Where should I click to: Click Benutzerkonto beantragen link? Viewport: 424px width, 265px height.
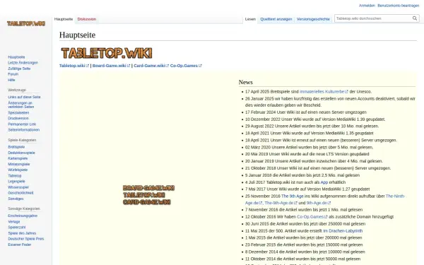[399, 6]
